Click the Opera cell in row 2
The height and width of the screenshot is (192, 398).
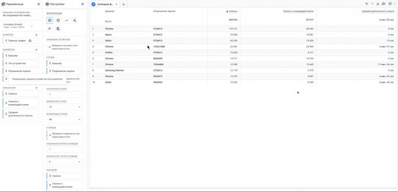point(108,35)
